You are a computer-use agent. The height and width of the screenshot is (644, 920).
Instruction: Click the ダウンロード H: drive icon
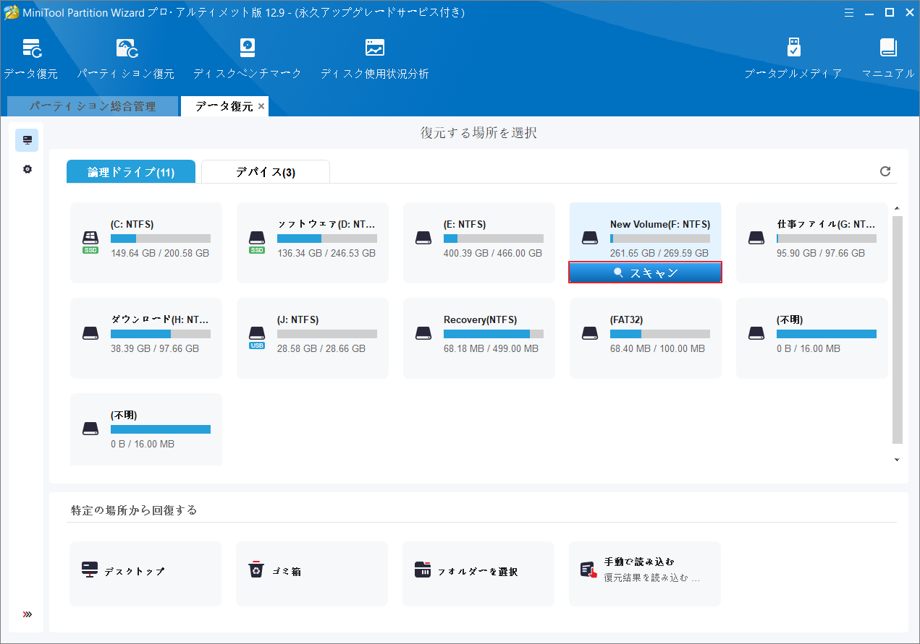point(90,333)
